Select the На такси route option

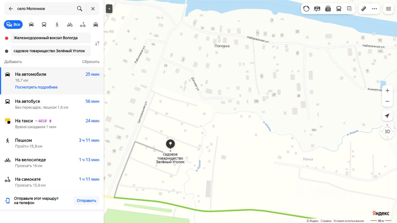click(52, 124)
